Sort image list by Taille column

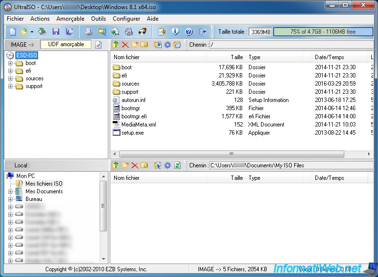226,57
